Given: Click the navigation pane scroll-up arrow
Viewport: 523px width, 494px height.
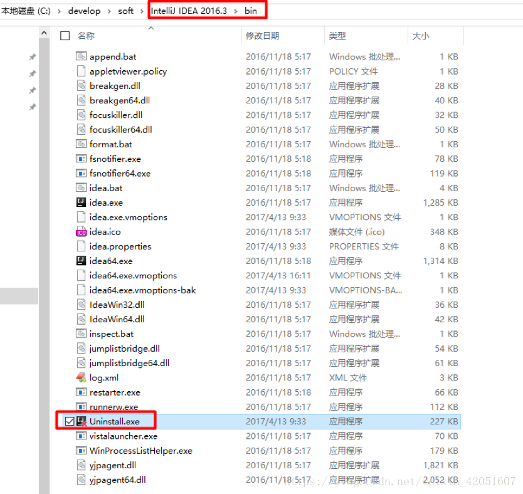Looking at the screenshot, I should click(44, 33).
